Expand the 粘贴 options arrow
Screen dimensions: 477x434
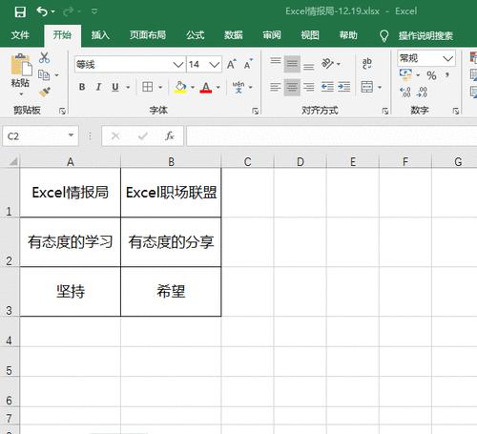coord(21,94)
